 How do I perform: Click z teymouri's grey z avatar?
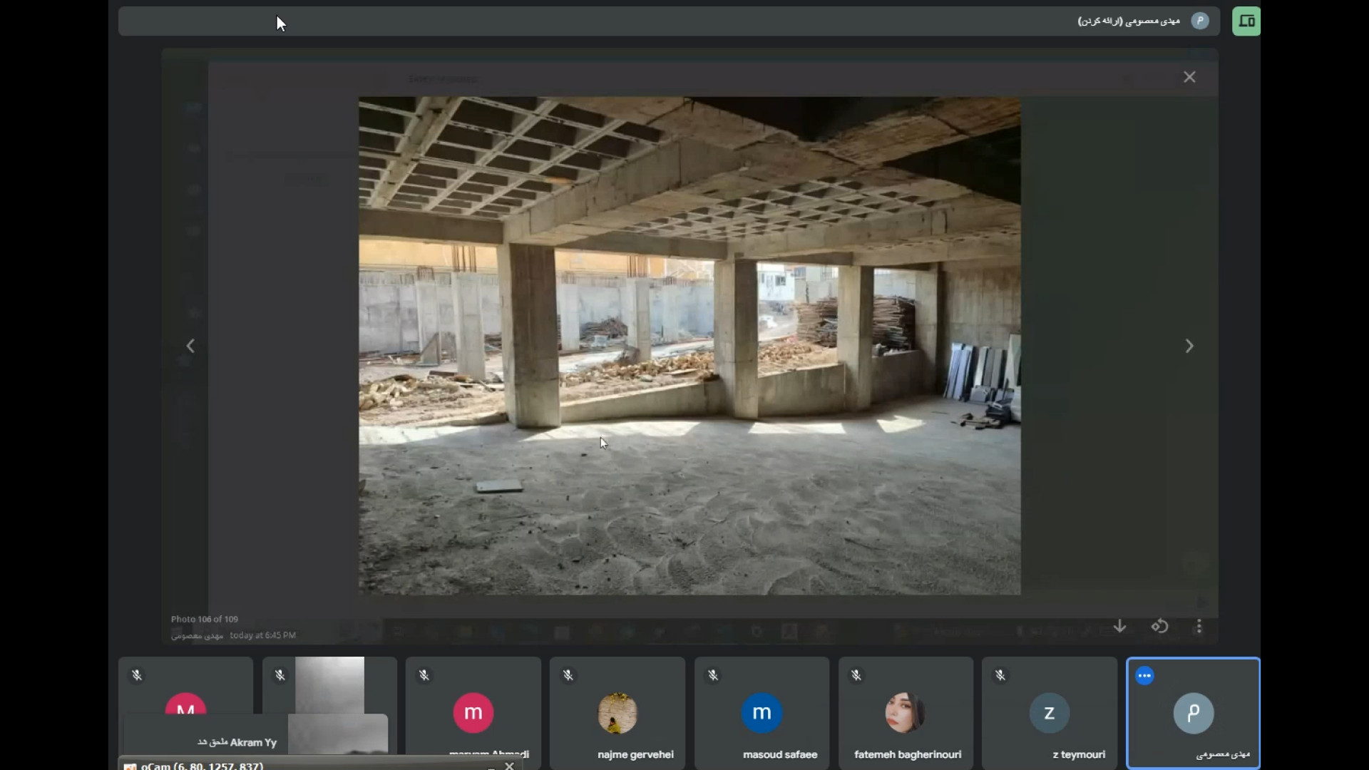(1049, 712)
